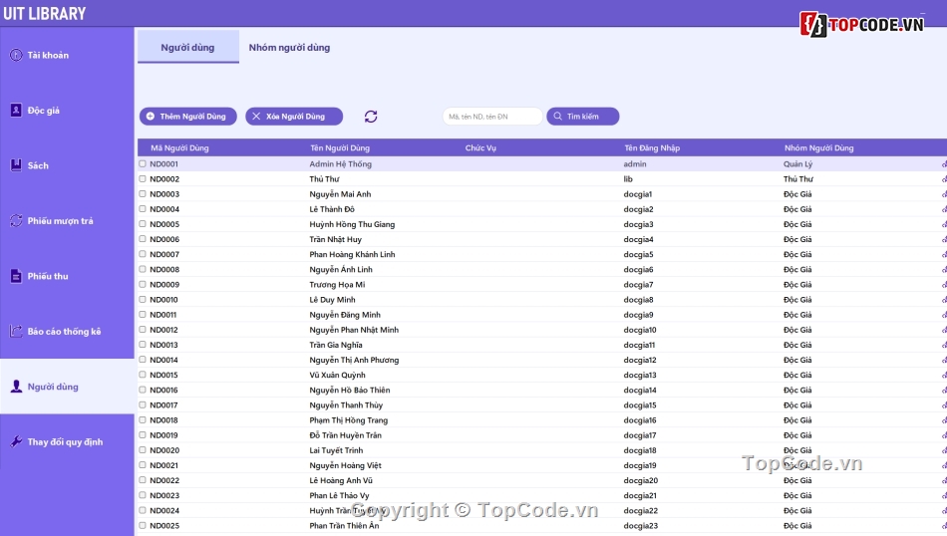Click the Tên Người Dùng column header

coord(341,148)
